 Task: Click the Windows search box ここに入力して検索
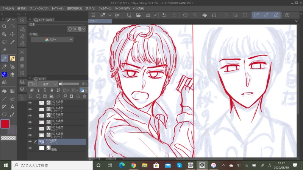click(52, 165)
